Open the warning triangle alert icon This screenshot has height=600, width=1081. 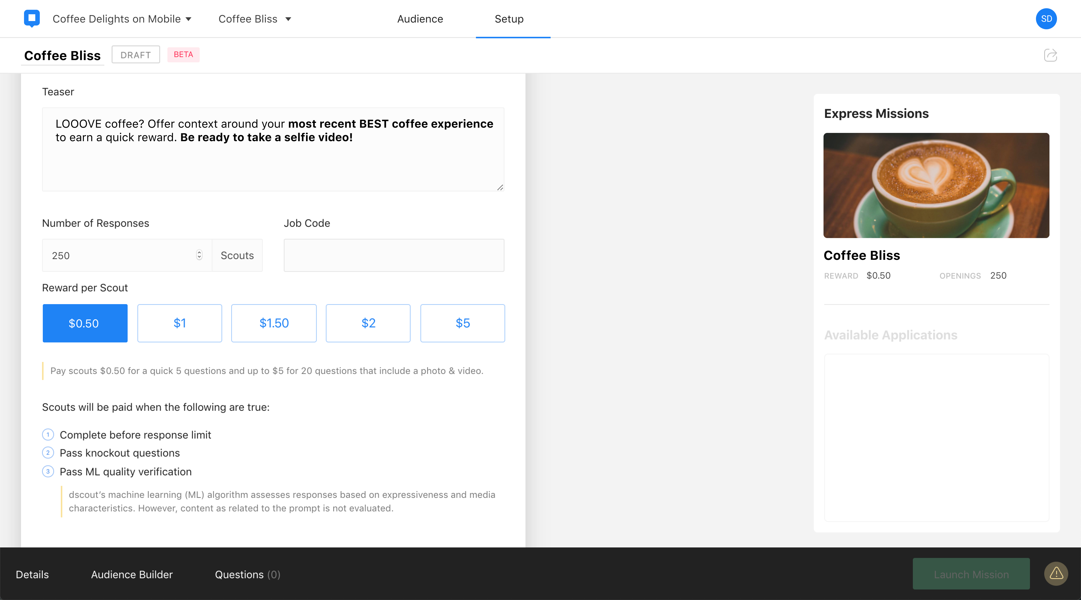tap(1056, 573)
